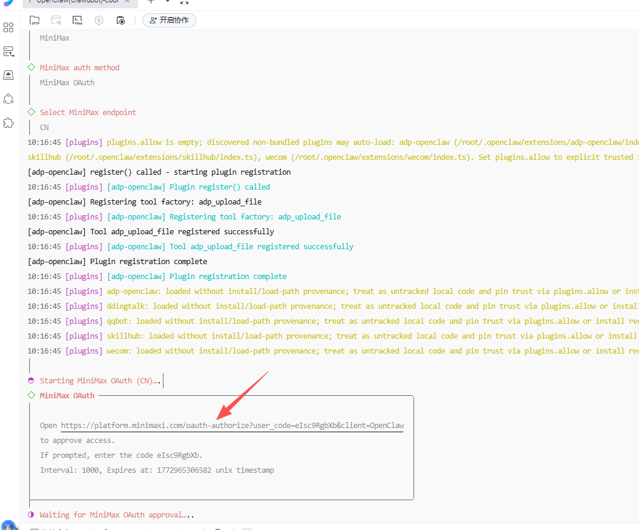Click cyan 'Tool adp_upload_file registered successfully' log line
The image size is (639, 530).
(x=190, y=247)
